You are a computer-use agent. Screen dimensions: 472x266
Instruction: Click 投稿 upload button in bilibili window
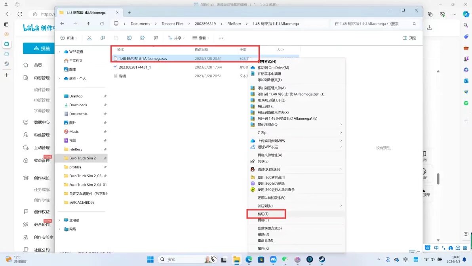tap(39, 48)
